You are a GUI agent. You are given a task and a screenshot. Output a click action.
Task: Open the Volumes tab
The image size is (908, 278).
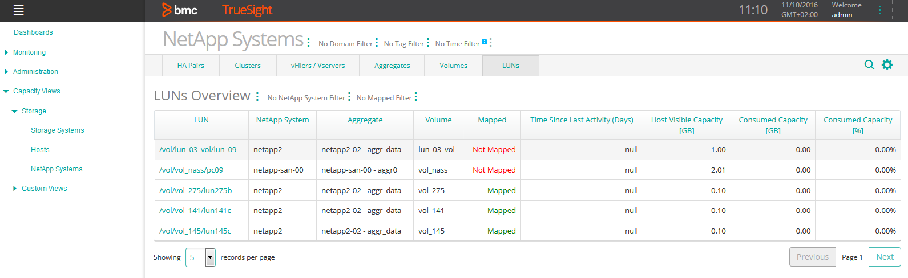[454, 66]
